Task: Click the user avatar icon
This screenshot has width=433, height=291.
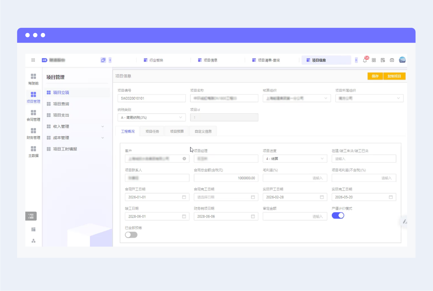Action: (402, 60)
